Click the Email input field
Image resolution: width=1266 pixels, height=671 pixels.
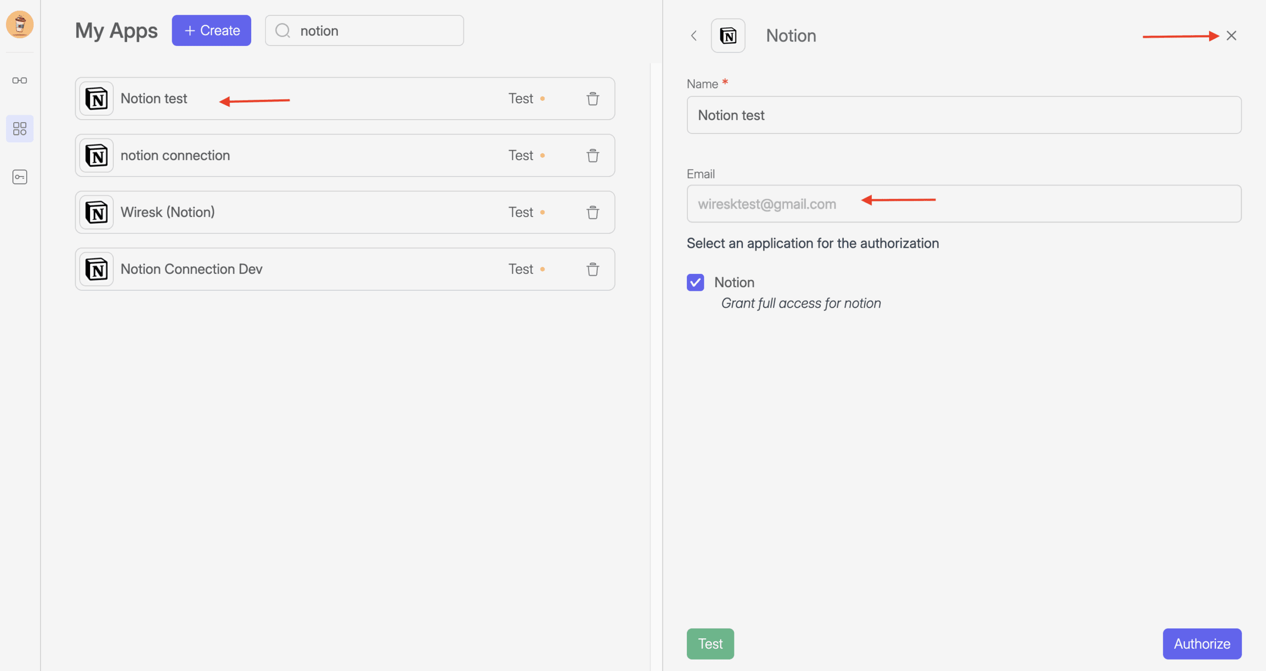[x=963, y=204]
